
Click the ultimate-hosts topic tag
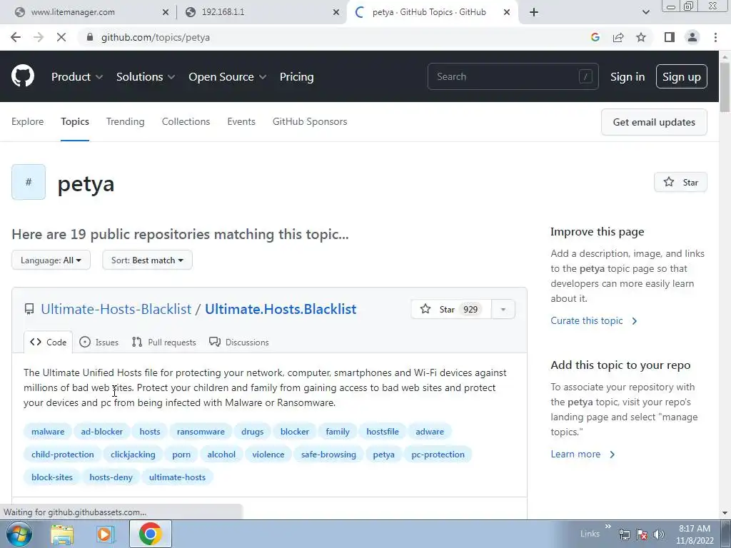[177, 477]
